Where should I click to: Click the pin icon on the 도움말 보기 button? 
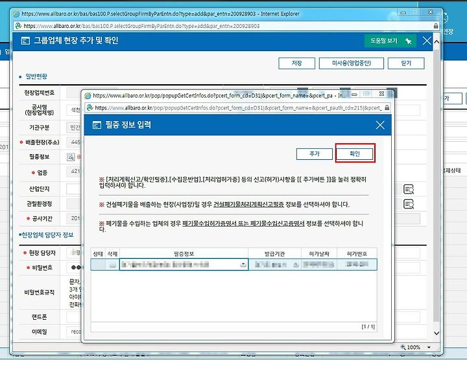pos(409,41)
